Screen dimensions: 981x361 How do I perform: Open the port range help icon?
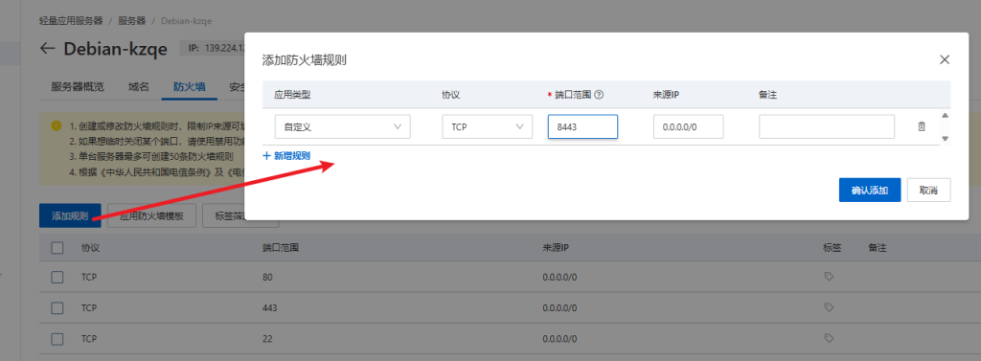[x=599, y=95]
